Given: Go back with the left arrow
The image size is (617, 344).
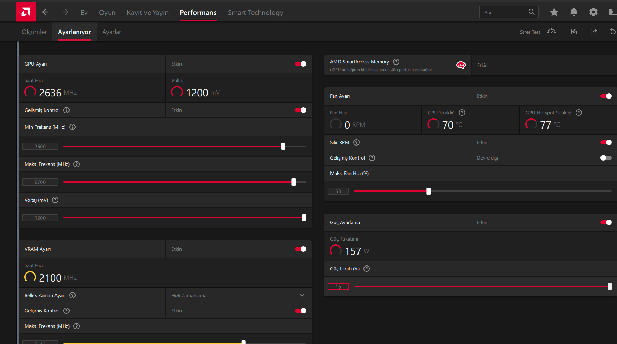Looking at the screenshot, I should point(45,12).
